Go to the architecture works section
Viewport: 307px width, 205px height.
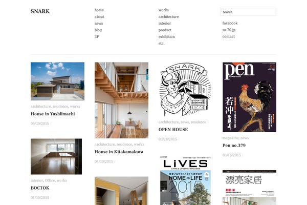(x=168, y=17)
